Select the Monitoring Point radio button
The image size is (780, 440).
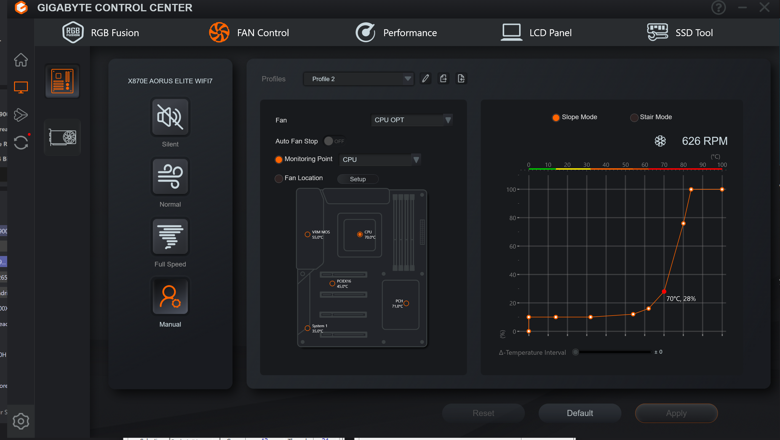[x=279, y=159]
